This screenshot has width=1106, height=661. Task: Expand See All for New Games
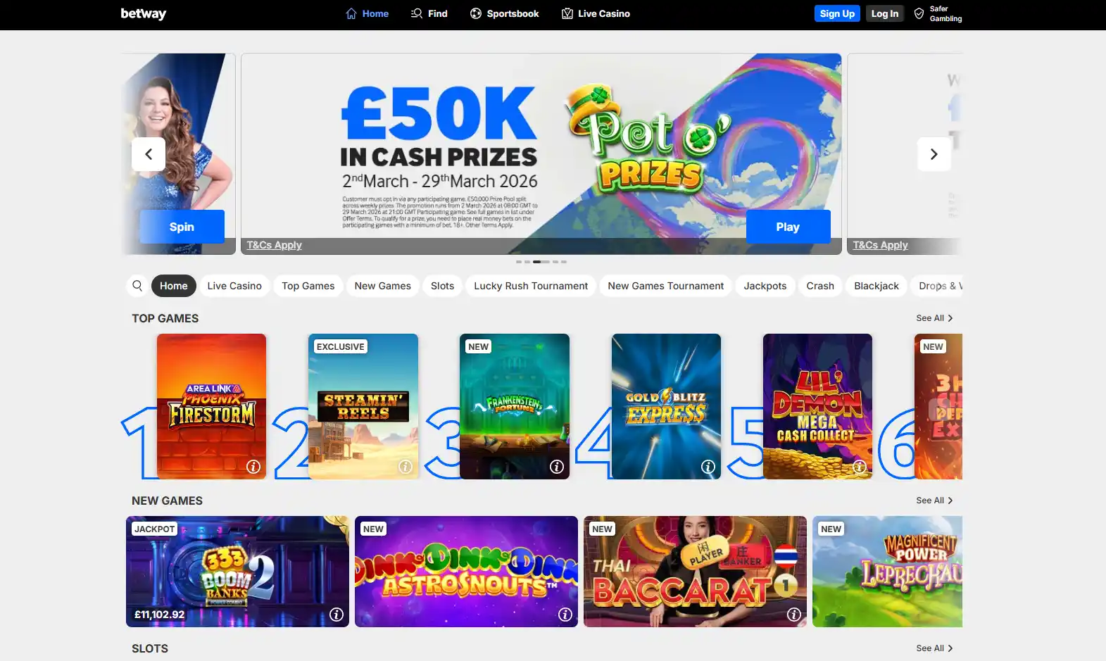pos(934,501)
